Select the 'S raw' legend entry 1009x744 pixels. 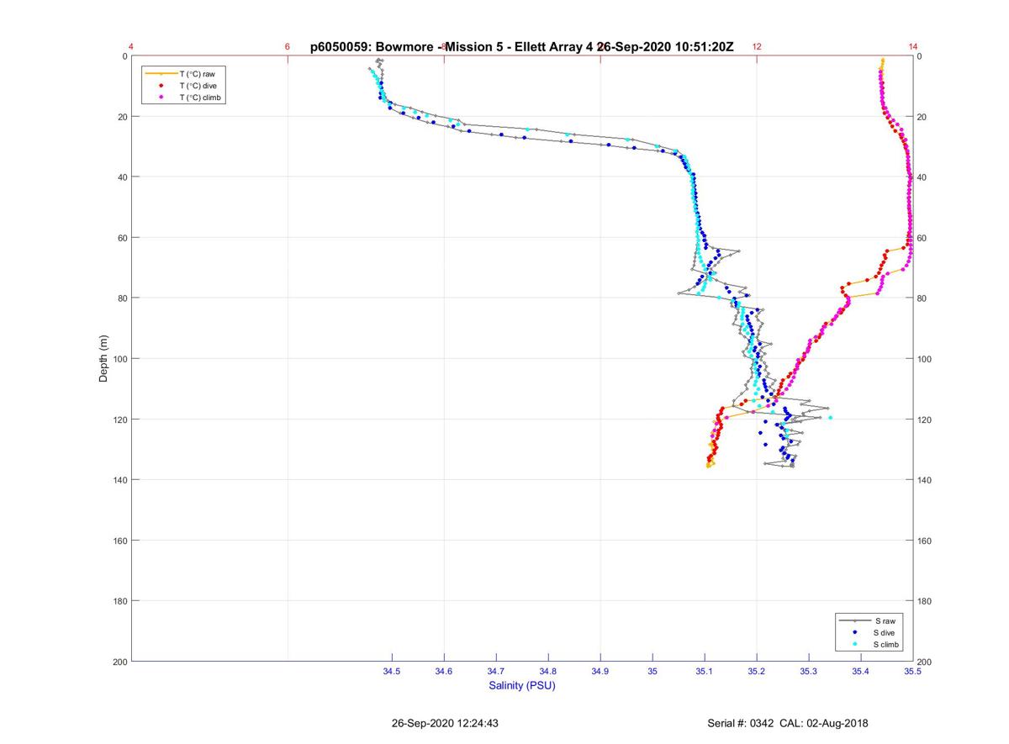[869, 620]
